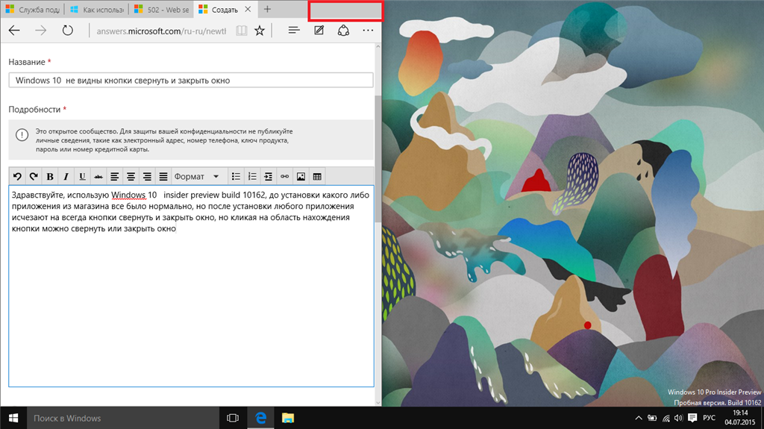Click the Edge taskbar icon
The width and height of the screenshot is (764, 429).
[x=260, y=418]
